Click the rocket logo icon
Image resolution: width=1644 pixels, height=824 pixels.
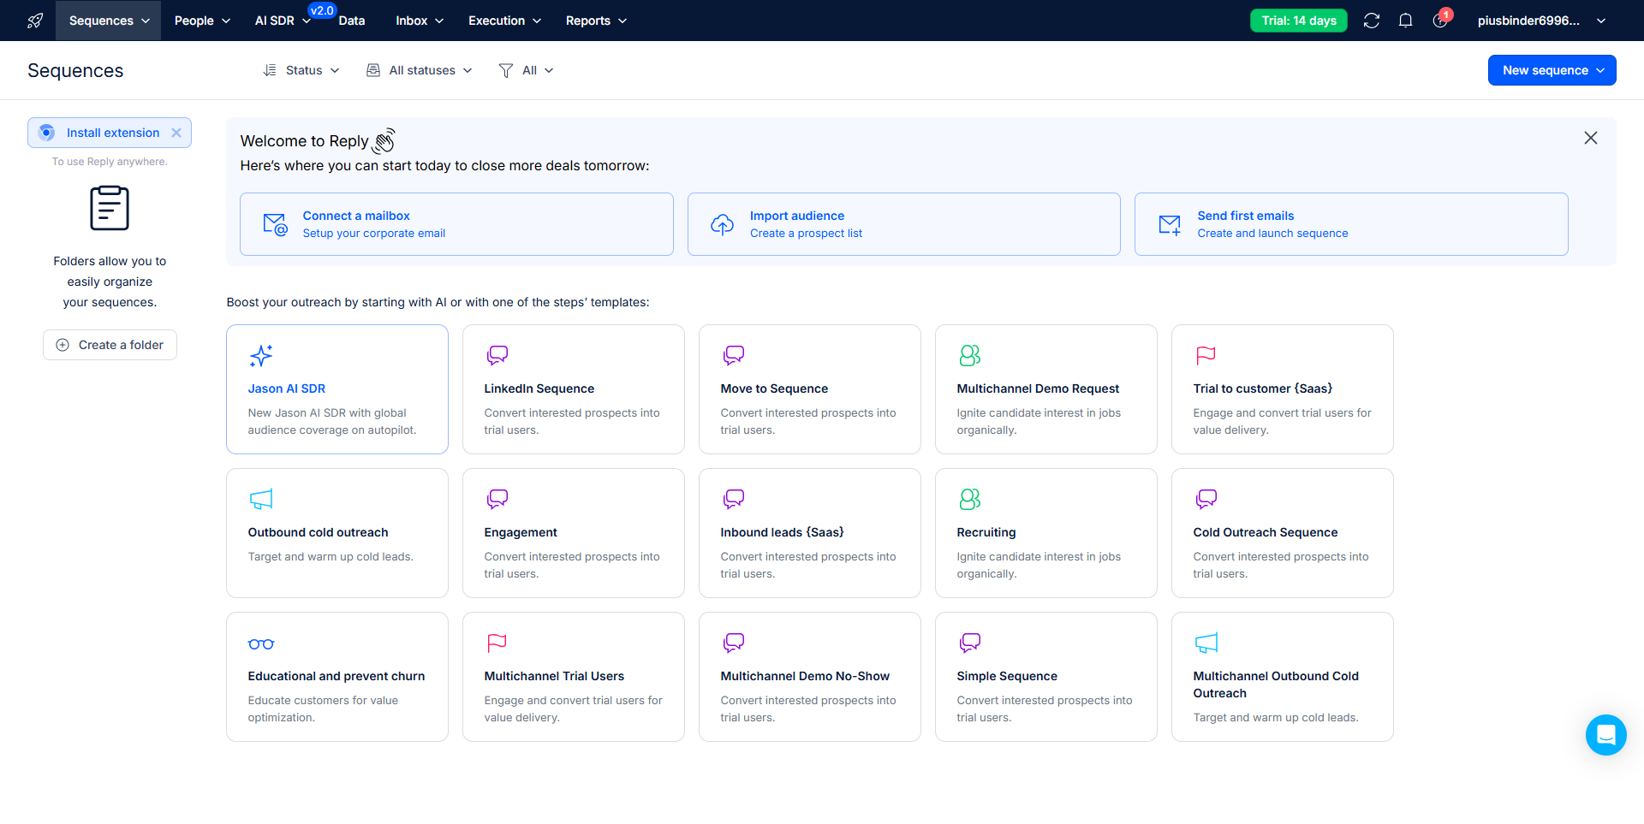point(35,21)
